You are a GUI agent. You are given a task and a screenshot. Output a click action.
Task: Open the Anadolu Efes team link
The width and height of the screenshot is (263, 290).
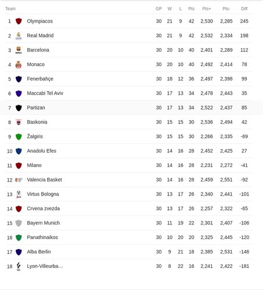tap(42, 151)
